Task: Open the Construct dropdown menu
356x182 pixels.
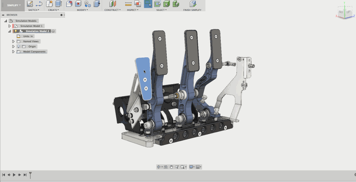Action: click(112, 10)
